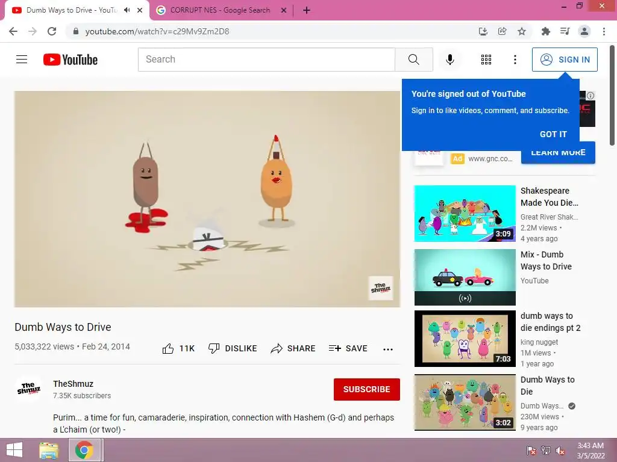Click ad info icon on the advertisement

590,96
